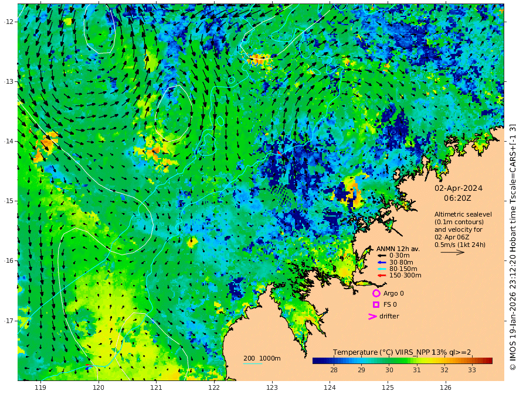
Task: Click the longitude axis label 124
Action: (330, 387)
